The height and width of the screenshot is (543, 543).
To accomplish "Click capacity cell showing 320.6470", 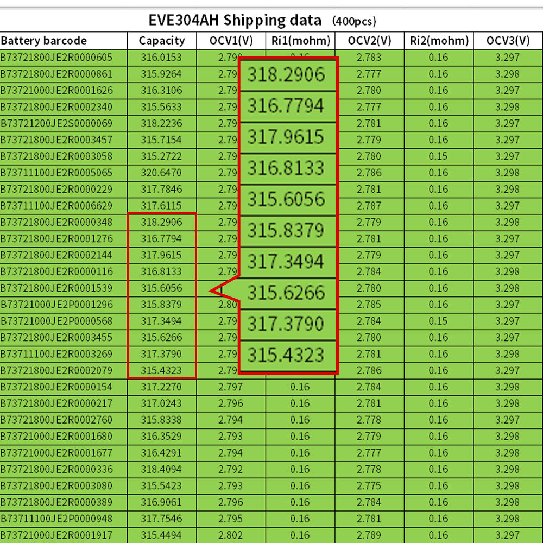I will (161, 173).
